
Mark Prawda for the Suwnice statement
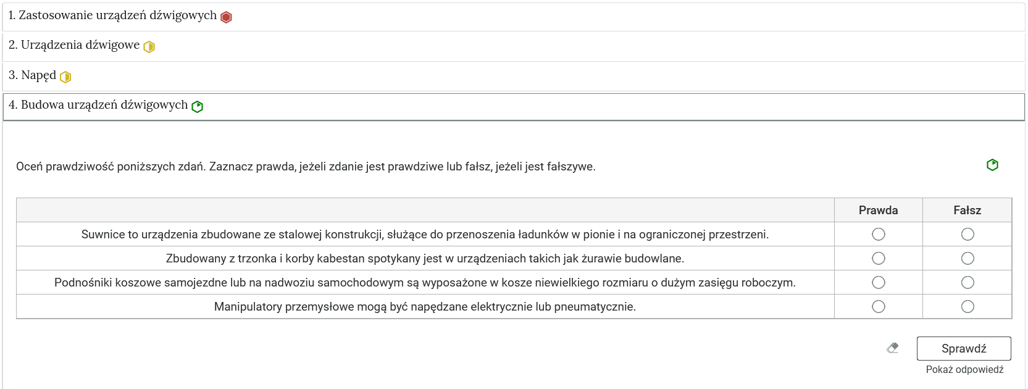879,234
